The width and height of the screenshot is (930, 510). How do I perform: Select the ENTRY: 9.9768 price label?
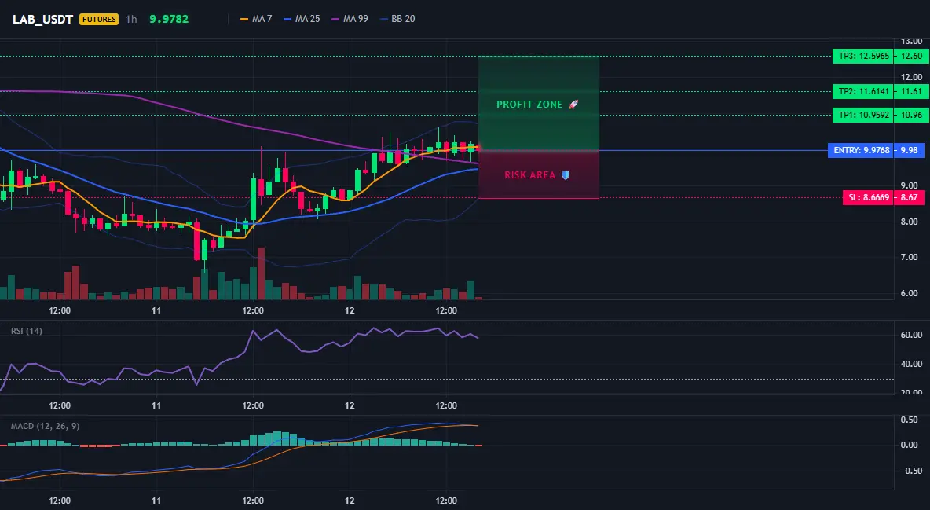861,150
